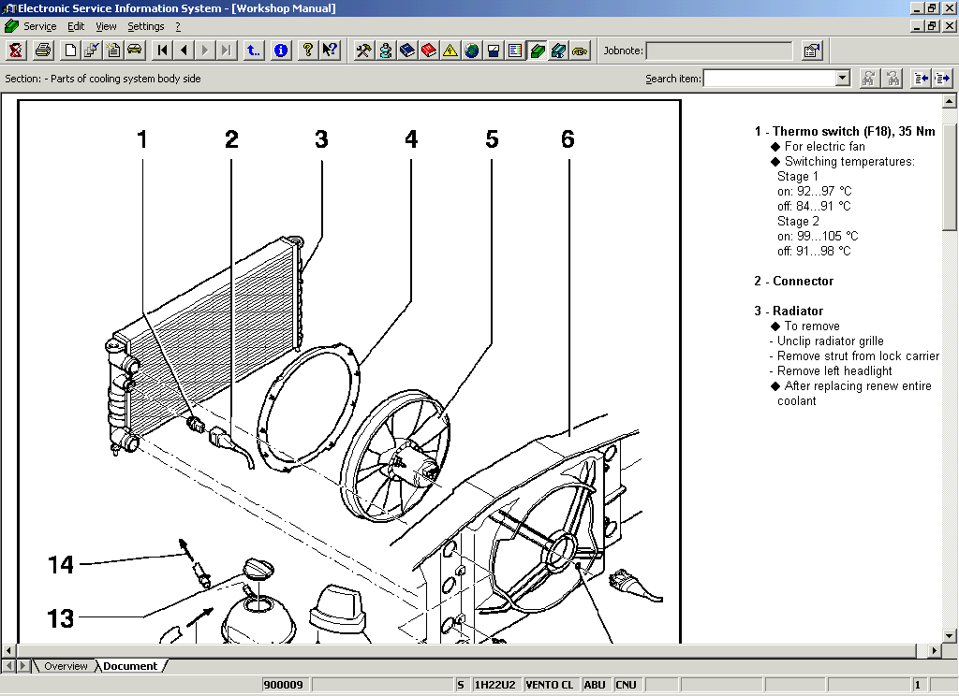Go to the previous page arrow
This screenshot has width=959, height=696.
click(x=184, y=51)
